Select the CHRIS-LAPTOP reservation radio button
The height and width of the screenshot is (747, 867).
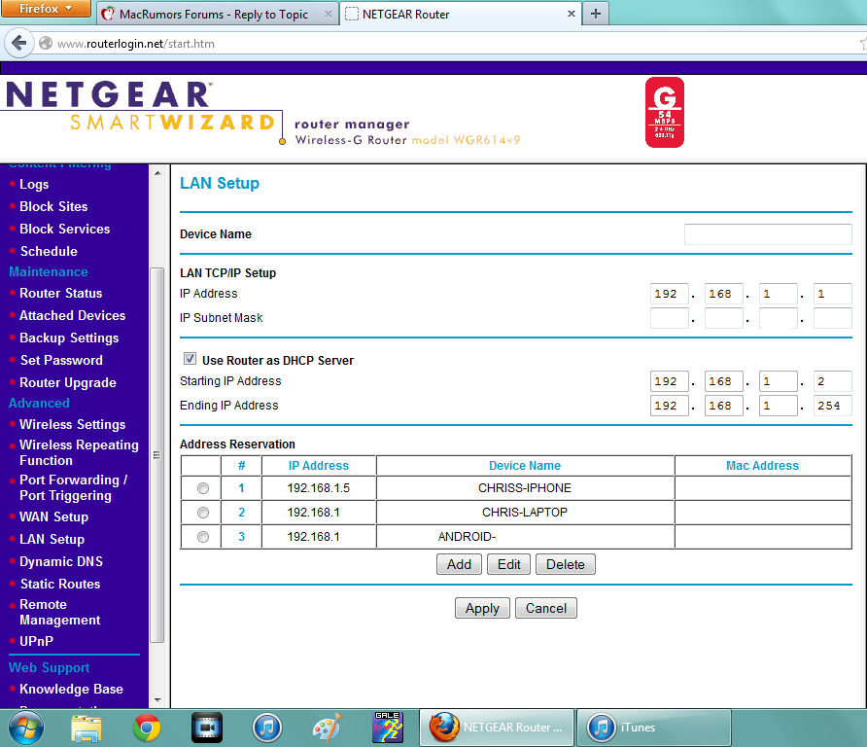(x=203, y=513)
